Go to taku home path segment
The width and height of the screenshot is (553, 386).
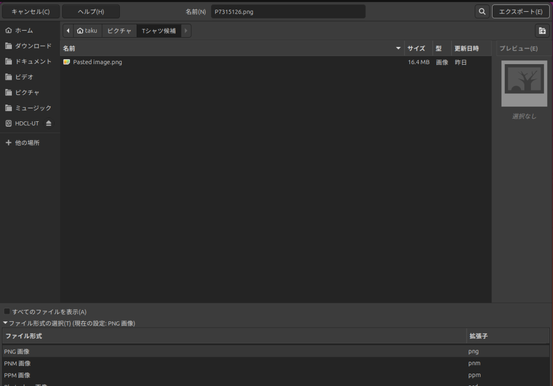[87, 31]
